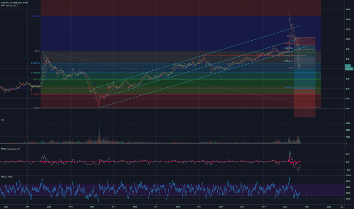Click the 2010 time axis label
The height and width of the screenshot is (209, 354).
[70, 207]
